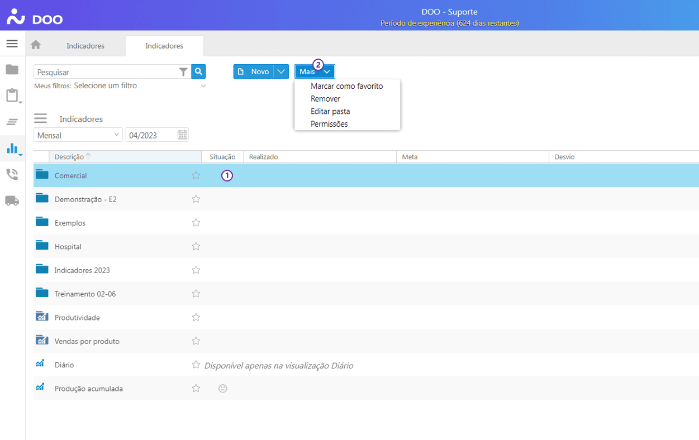The image size is (699, 440).
Task: Click the Comercial folder icon
Action: 42,175
